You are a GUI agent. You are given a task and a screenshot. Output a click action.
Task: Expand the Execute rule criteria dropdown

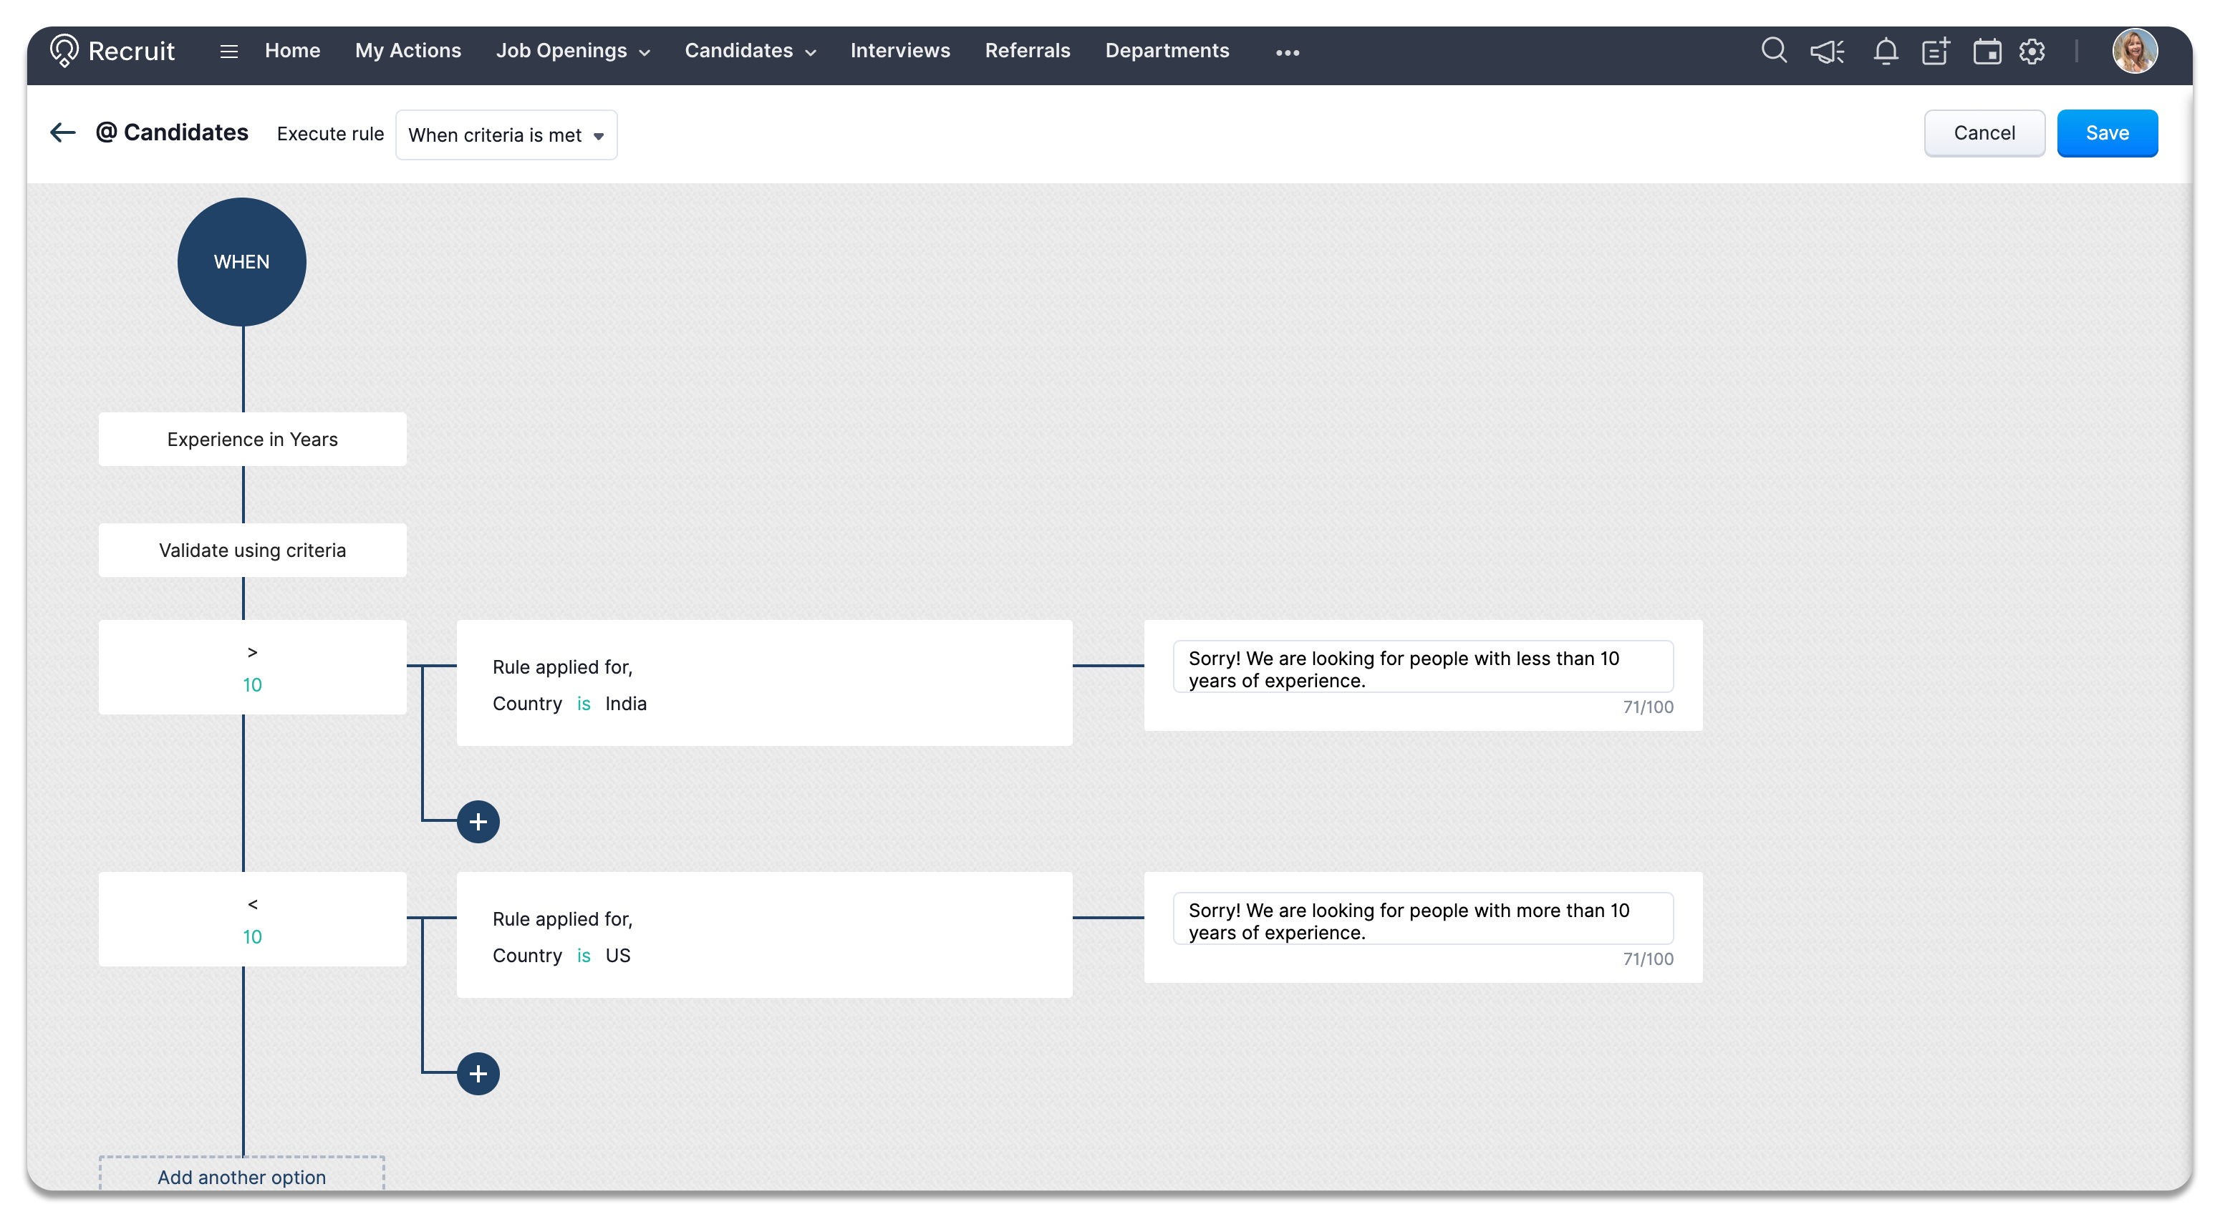(x=506, y=135)
